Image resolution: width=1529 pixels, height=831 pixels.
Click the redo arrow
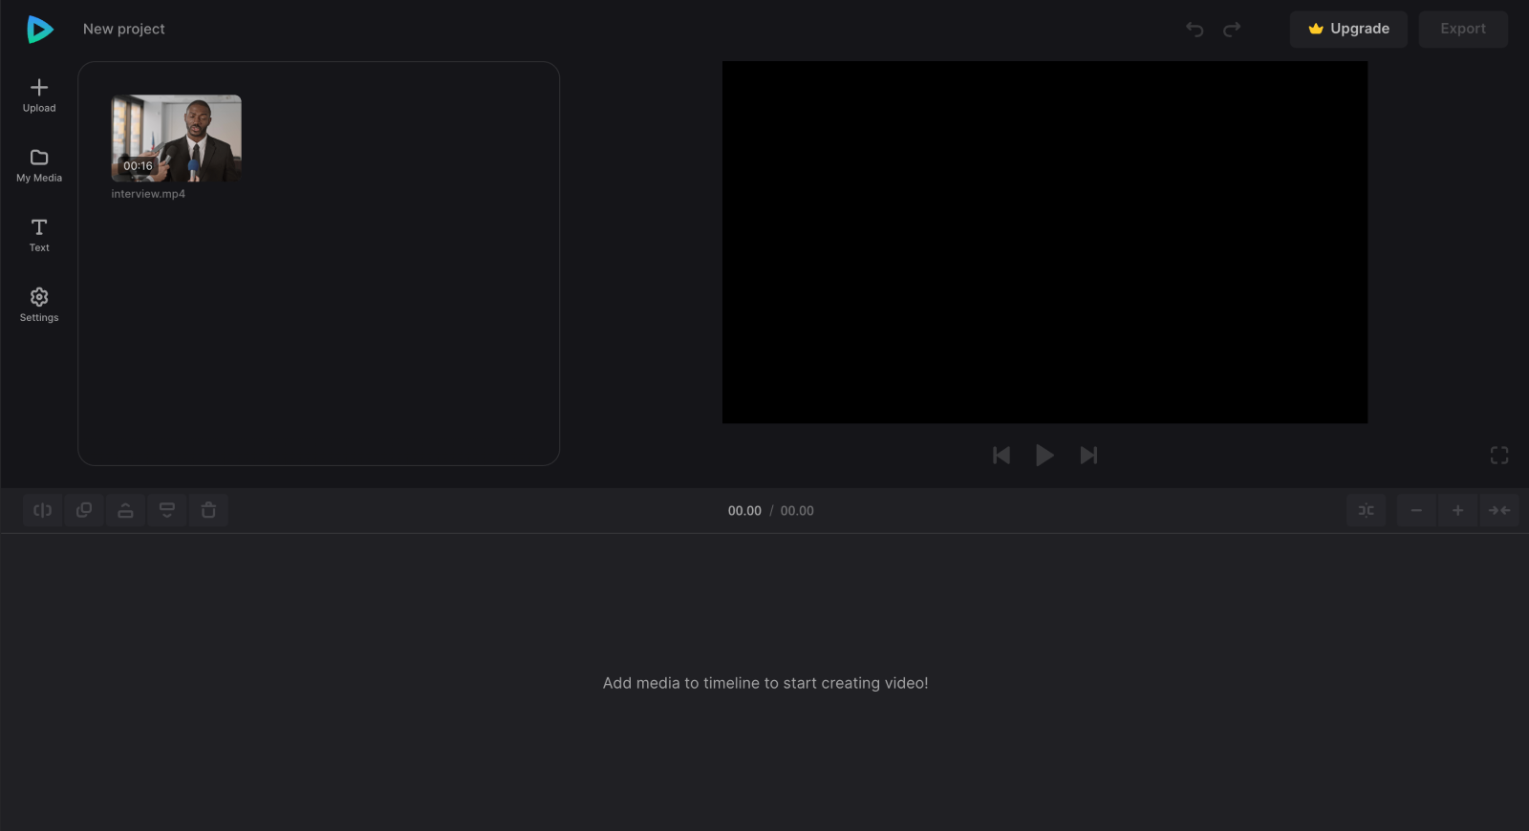(1232, 30)
